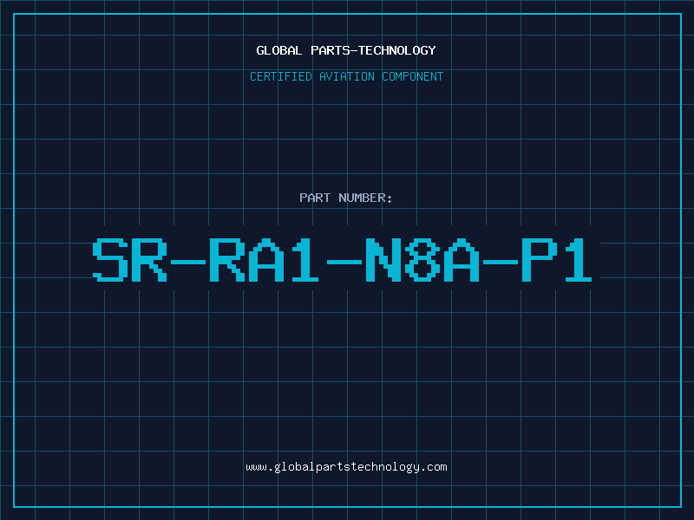Select the part number SR-RA1-N8A-P1
This screenshot has width=694, height=520.
(342, 260)
